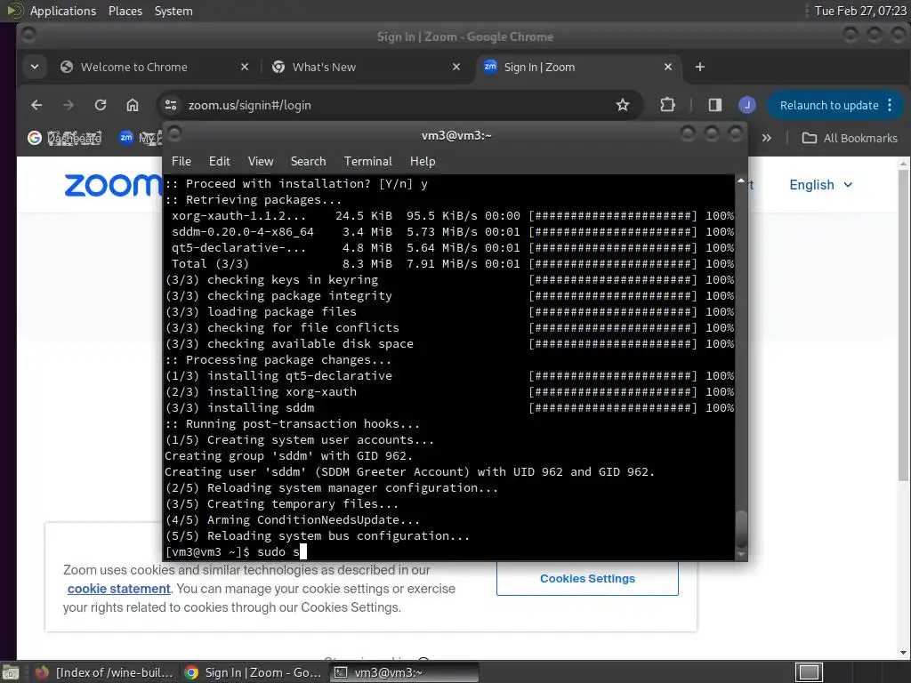Viewport: 911px width, 683px height.
Task: Open Google Dashboard bookmark
Action: pyautogui.click(x=64, y=138)
